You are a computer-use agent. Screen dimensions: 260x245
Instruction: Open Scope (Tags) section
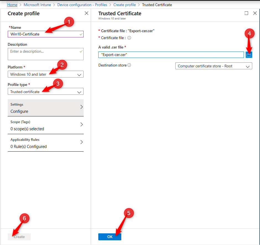[46, 125]
